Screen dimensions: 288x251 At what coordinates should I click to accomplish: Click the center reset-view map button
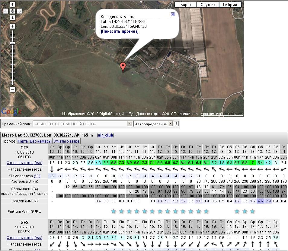point(12,11)
